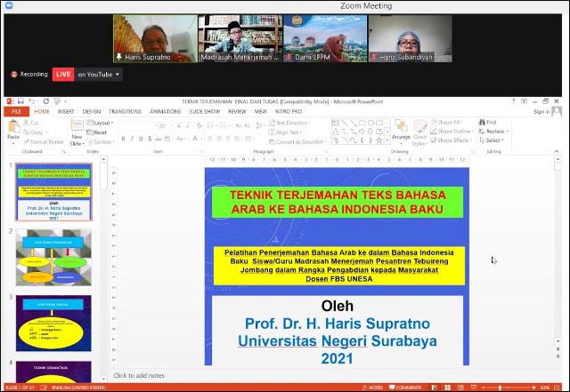Click Convert to SmartArt button
570x392 pixels.
[x=297, y=141]
